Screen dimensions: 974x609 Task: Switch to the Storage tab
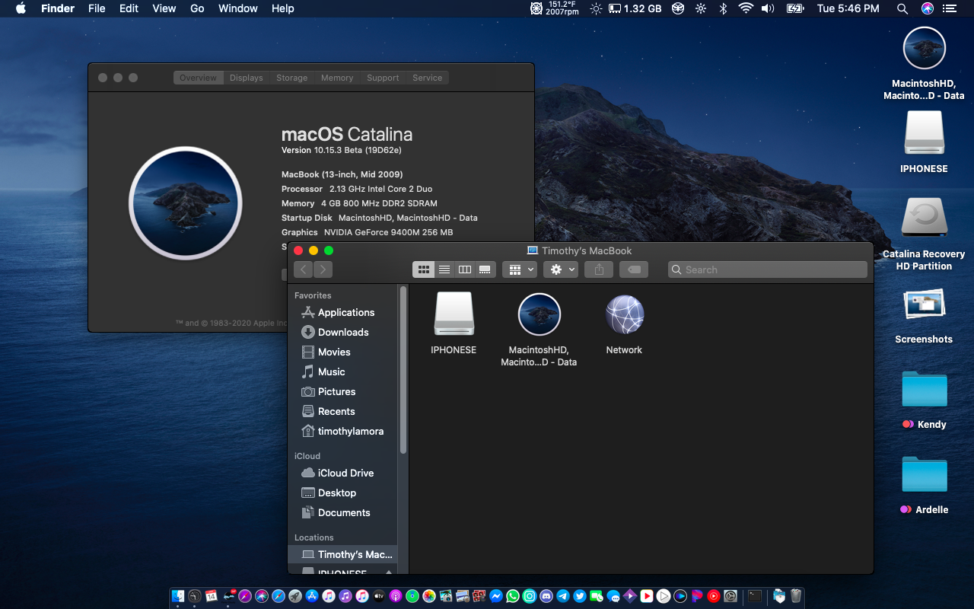point(291,78)
